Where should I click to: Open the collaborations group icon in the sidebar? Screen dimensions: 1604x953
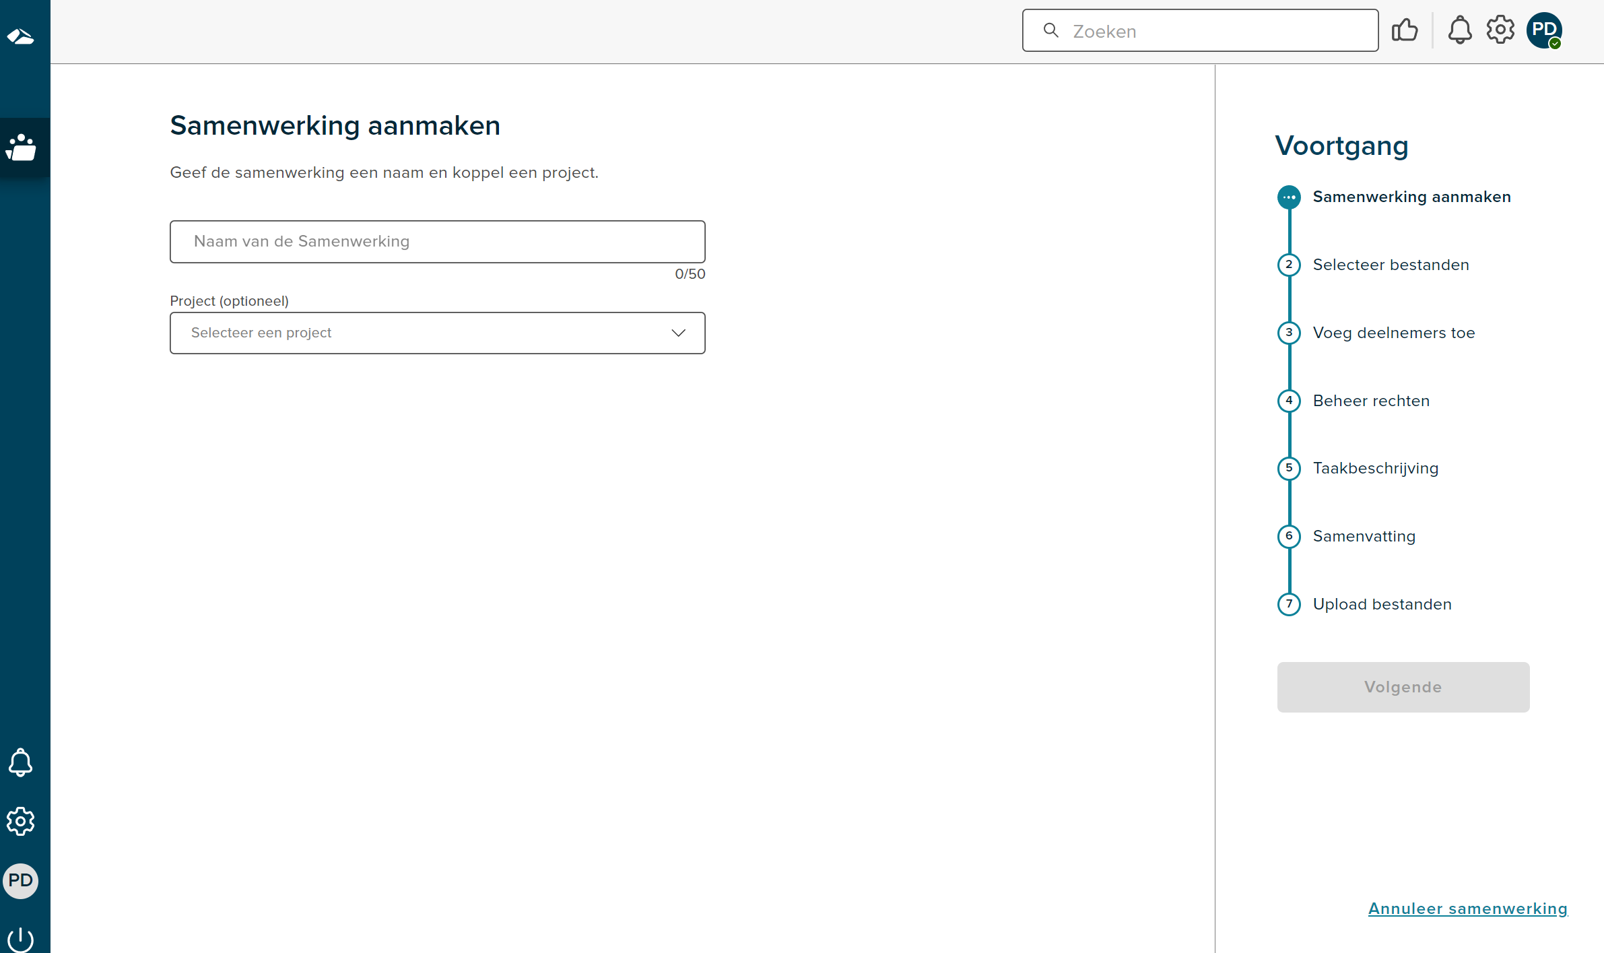tap(21, 147)
